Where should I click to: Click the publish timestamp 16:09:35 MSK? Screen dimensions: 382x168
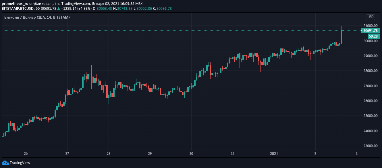click(x=131, y=4)
